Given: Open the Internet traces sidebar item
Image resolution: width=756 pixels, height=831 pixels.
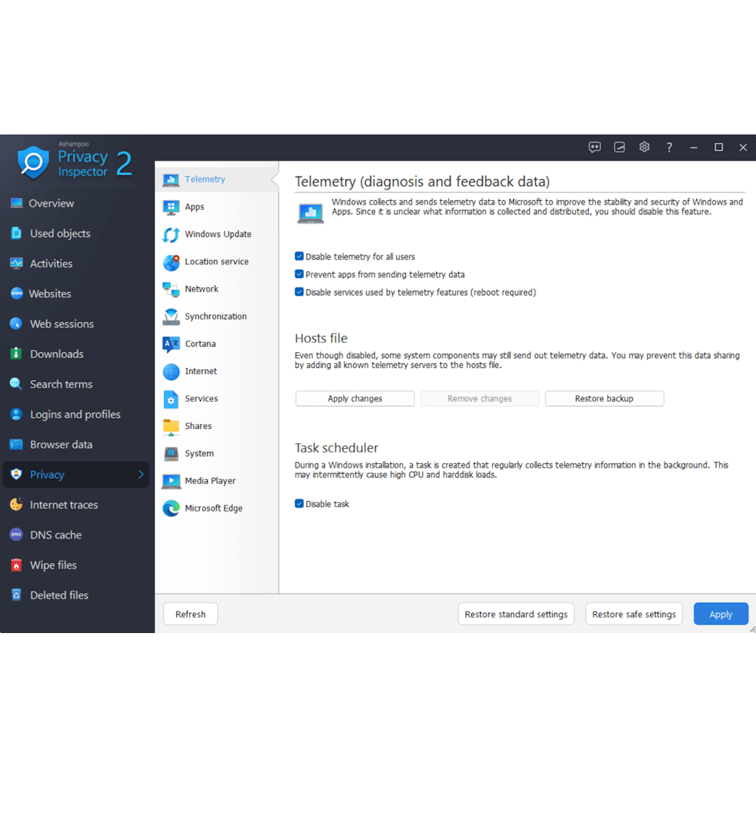Looking at the screenshot, I should 64,505.
